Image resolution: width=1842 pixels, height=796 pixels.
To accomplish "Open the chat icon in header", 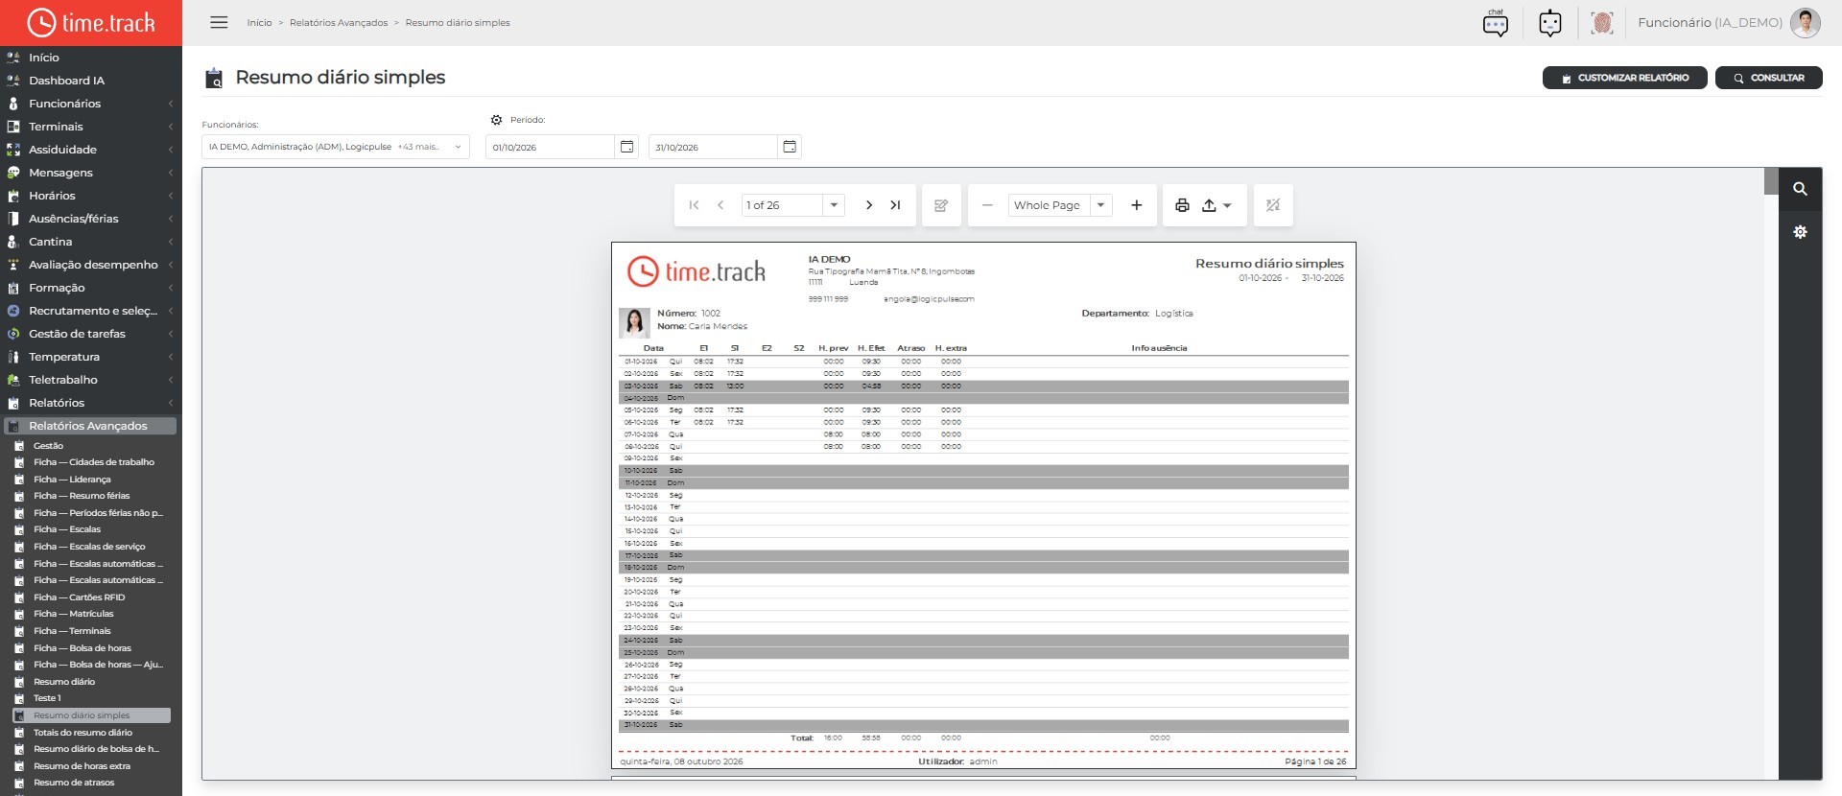I will pyautogui.click(x=1495, y=22).
